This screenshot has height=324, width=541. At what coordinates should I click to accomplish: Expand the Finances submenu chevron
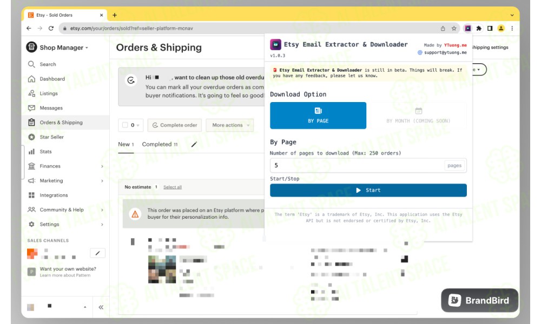[x=102, y=166]
